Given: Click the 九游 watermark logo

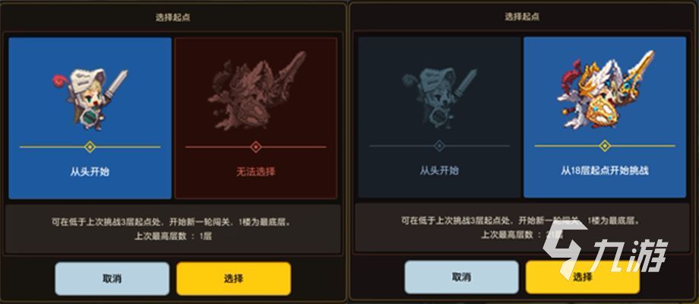Looking at the screenshot, I should pyautogui.click(x=605, y=249).
